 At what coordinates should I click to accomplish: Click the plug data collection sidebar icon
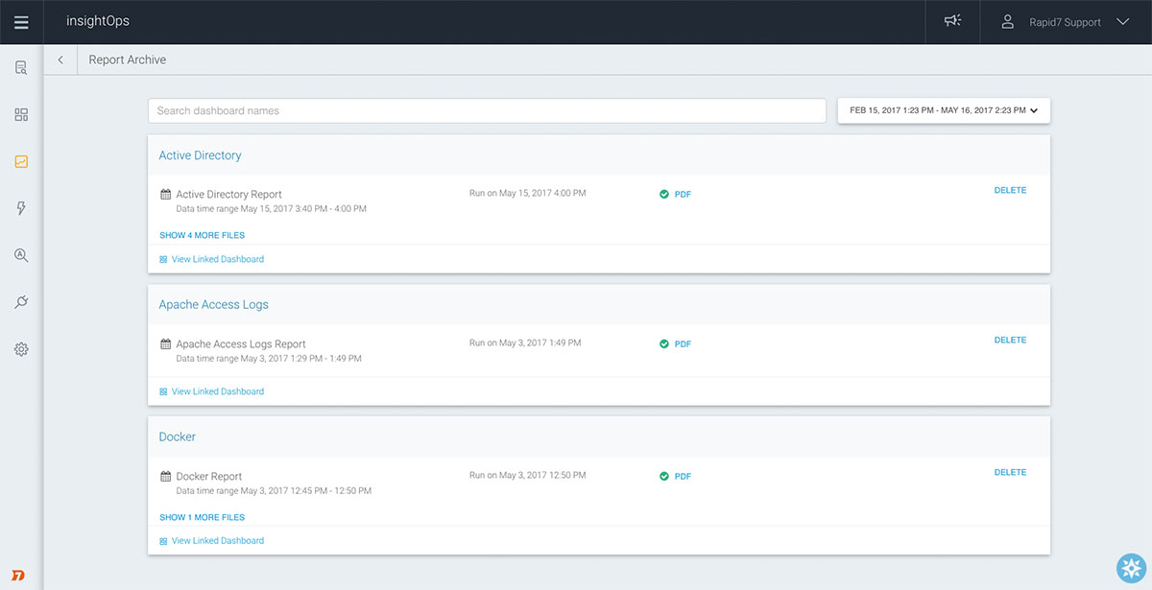[21, 302]
